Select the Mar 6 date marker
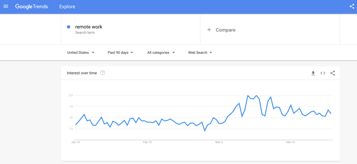357x164 pixels. point(219,142)
